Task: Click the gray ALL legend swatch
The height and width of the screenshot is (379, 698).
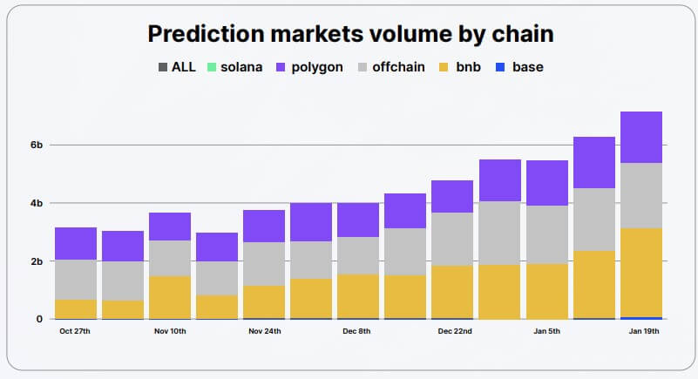Action: coord(163,67)
